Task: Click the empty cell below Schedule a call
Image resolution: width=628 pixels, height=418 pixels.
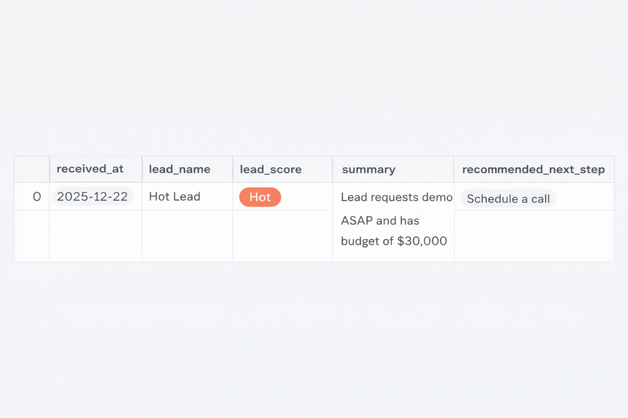Action: [x=534, y=236]
